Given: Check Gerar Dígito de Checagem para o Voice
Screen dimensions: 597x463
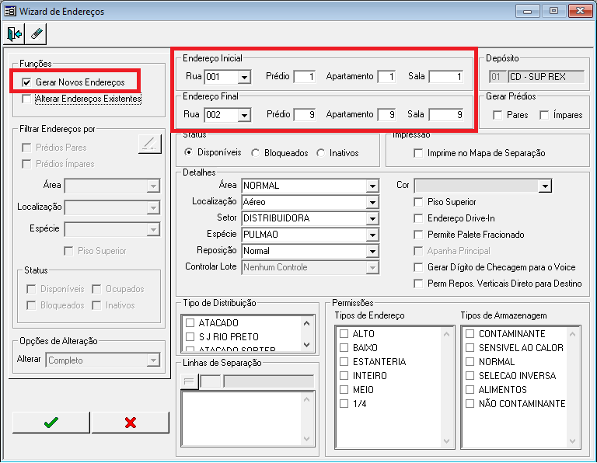Looking at the screenshot, I should point(418,267).
